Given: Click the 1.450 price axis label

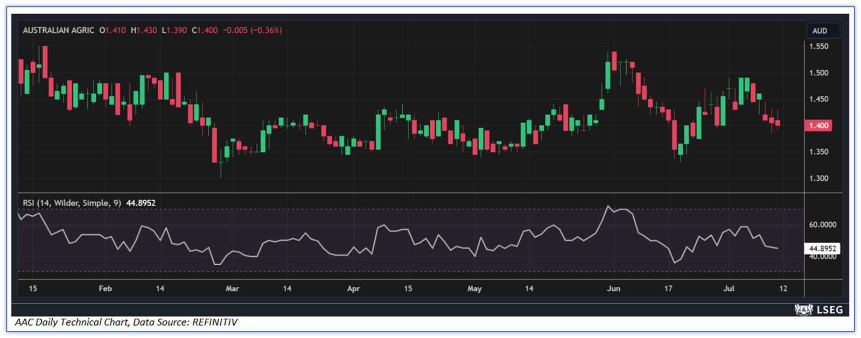Looking at the screenshot, I should 818,99.
